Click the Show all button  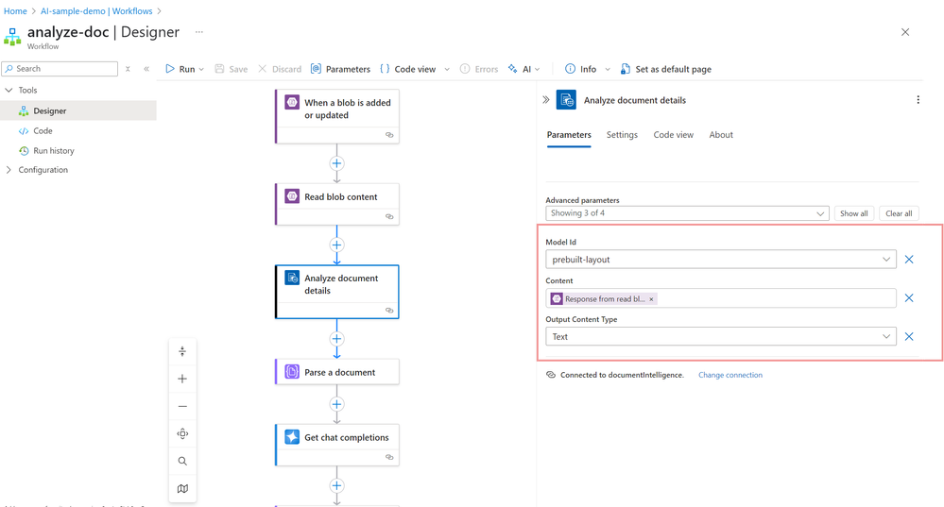(853, 213)
